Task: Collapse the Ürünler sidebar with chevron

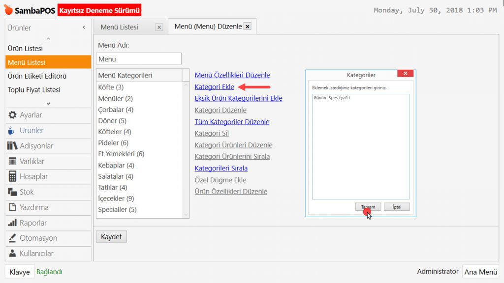Action: coord(84,28)
